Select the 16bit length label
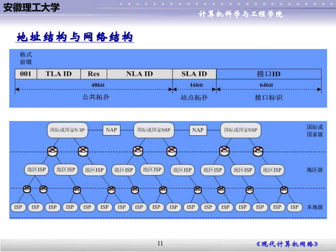 196,85
